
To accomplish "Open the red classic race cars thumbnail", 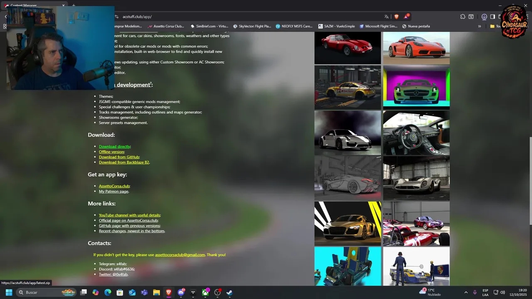I will click(416, 224).
